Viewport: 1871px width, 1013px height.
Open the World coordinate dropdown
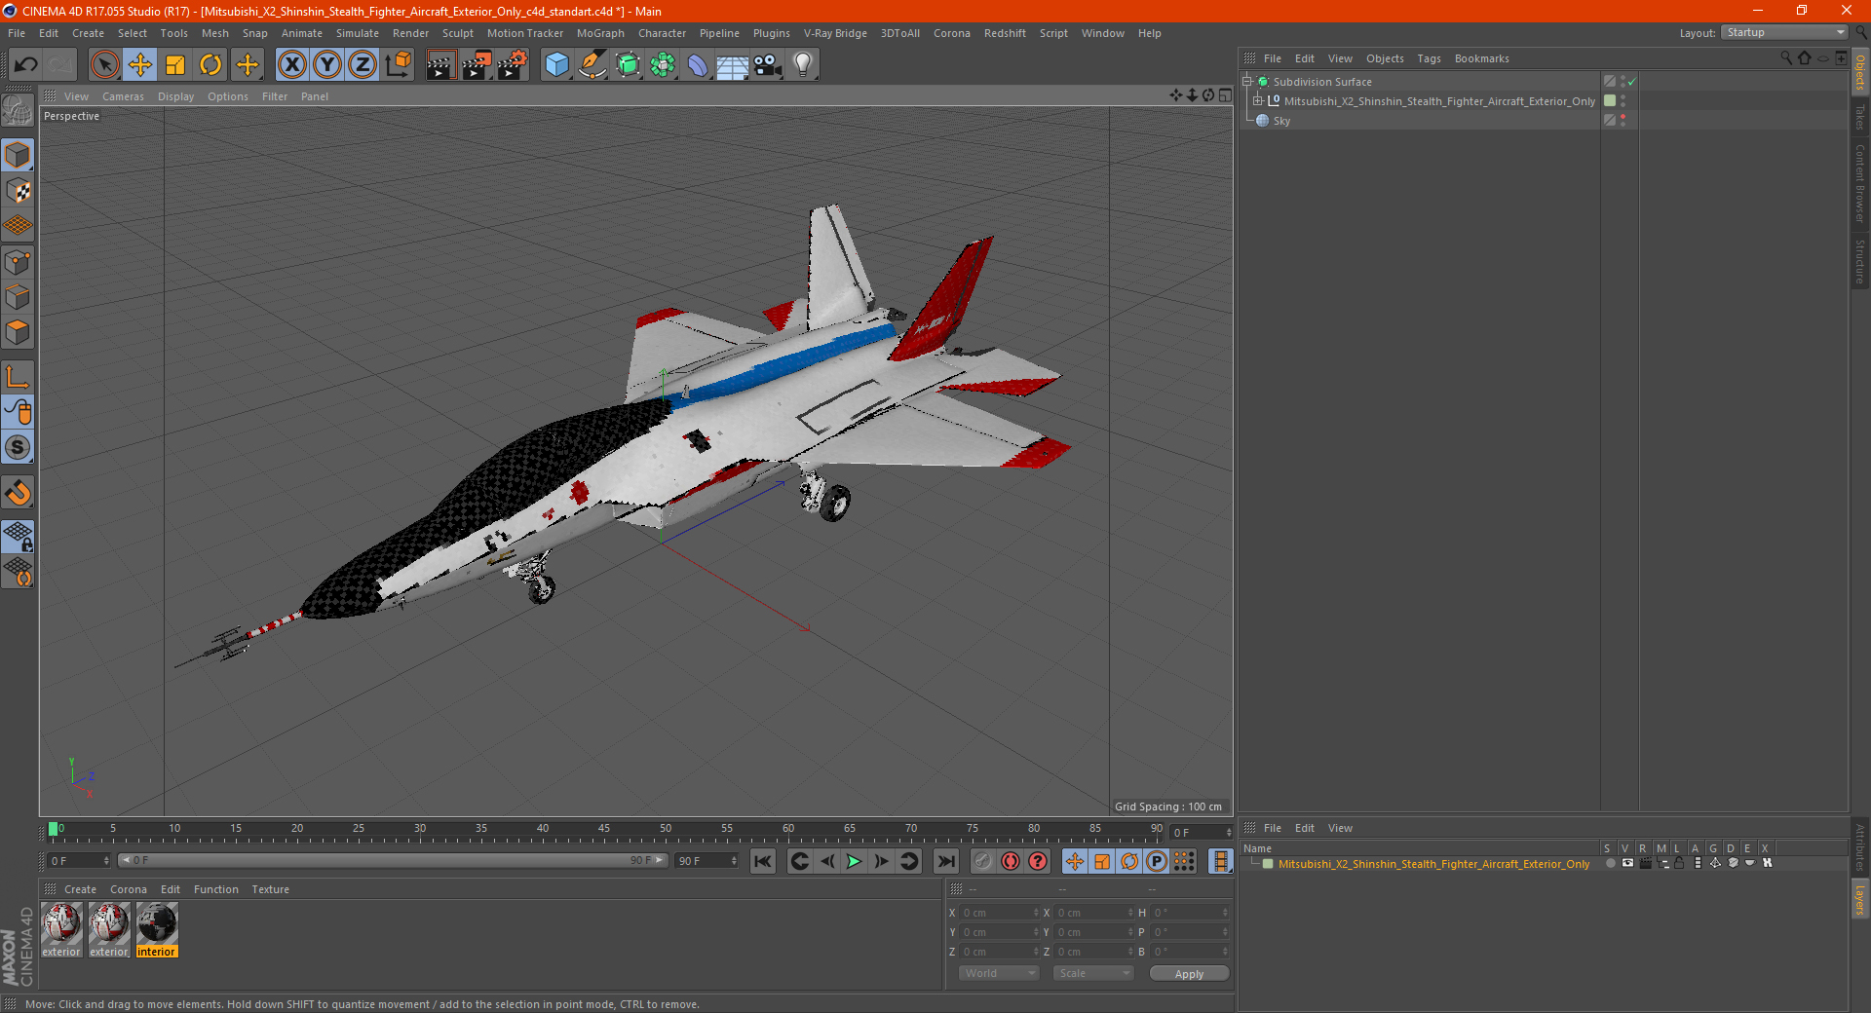pos(999,973)
